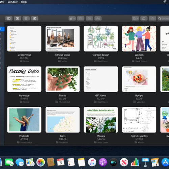Select the Plants photo note thumbnail
Viewport: 169px width, 169px height.
point(63,79)
